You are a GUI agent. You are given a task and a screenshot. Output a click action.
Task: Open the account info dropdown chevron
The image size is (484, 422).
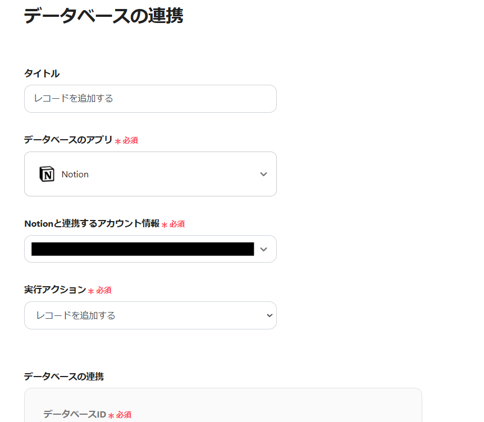(263, 249)
